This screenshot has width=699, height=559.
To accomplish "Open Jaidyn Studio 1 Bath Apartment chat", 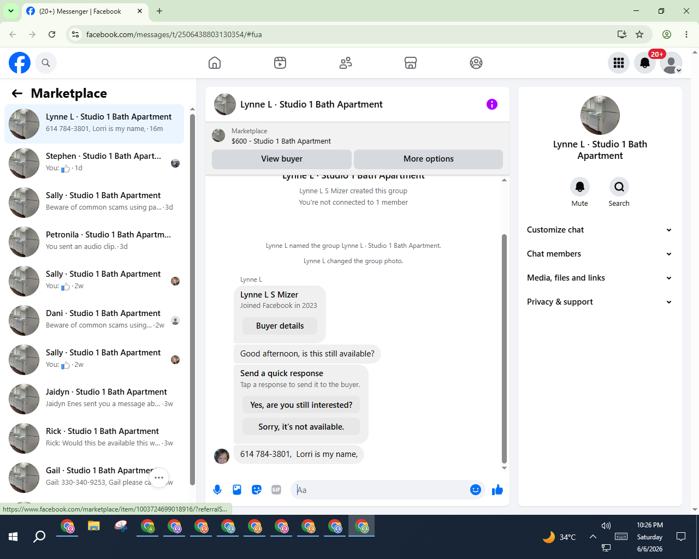I will point(94,399).
